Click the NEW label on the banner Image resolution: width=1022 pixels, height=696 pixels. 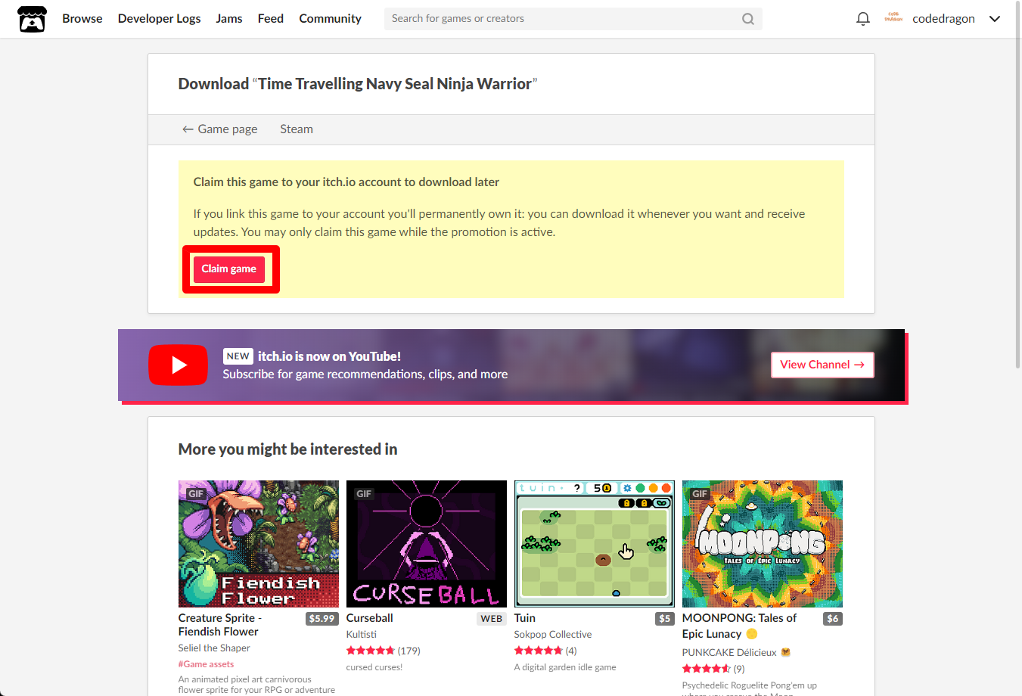(x=238, y=356)
